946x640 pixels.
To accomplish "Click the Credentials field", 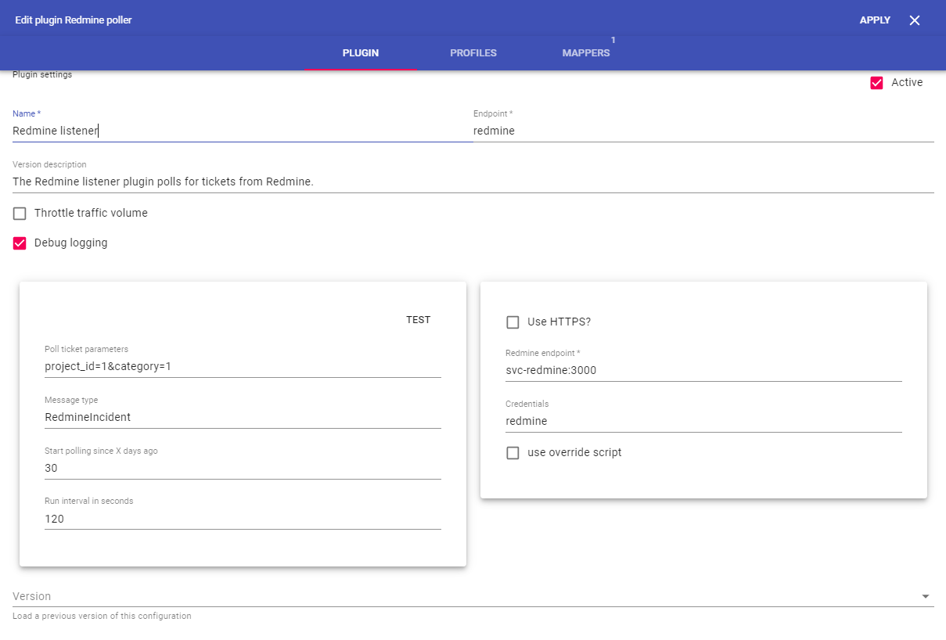I will coord(703,421).
